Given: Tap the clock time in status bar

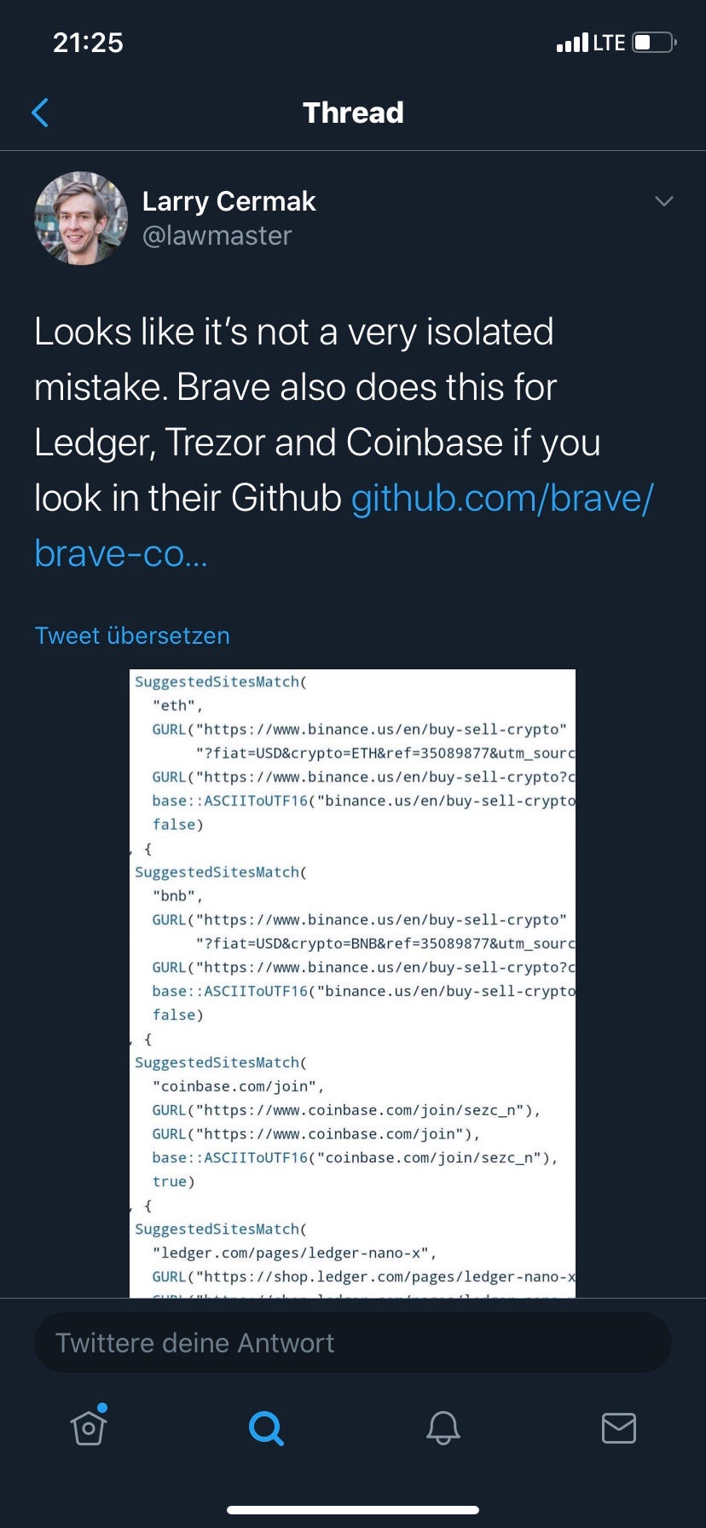Looking at the screenshot, I should tap(88, 42).
